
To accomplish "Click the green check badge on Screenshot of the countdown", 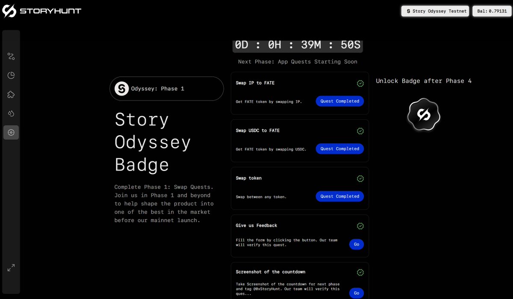I will [360, 272].
